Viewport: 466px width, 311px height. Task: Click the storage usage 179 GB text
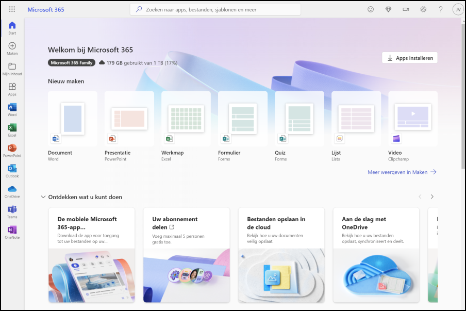coord(142,63)
